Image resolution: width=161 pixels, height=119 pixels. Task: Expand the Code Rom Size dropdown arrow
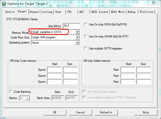[x=77, y=37]
